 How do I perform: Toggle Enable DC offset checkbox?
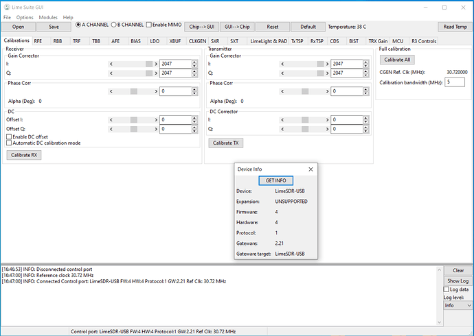(x=9, y=137)
